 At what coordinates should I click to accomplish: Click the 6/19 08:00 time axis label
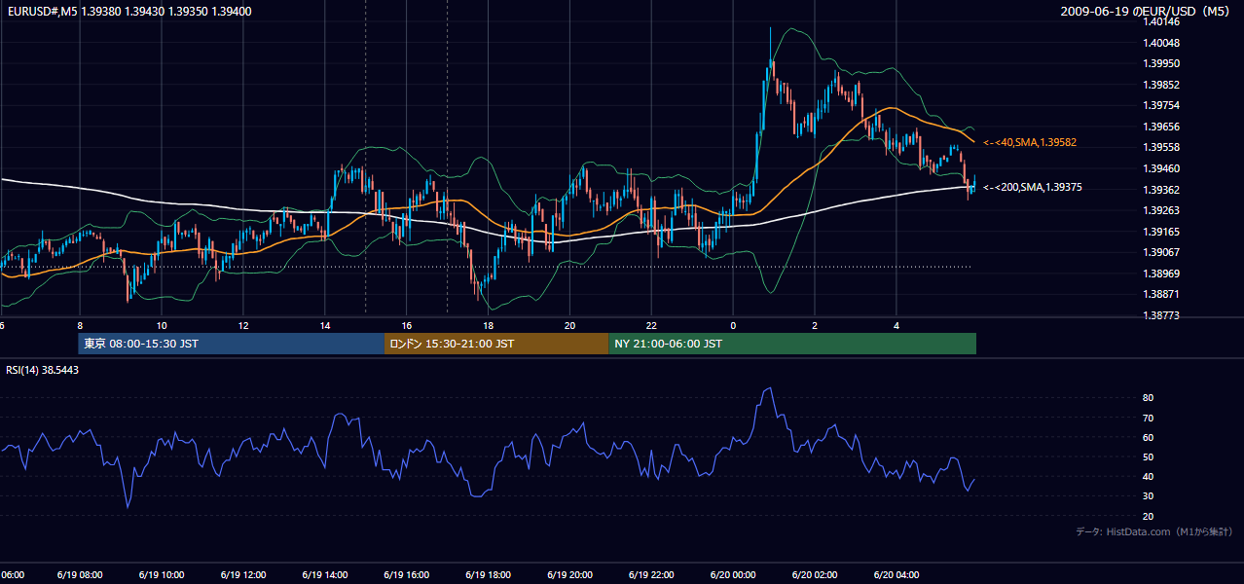79,575
